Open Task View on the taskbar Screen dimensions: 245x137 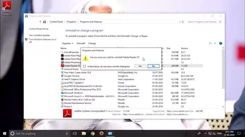pos(75,134)
